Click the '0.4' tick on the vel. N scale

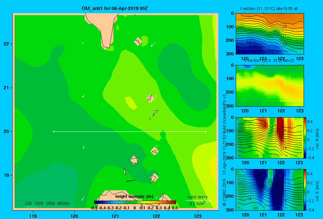click(310, 122)
